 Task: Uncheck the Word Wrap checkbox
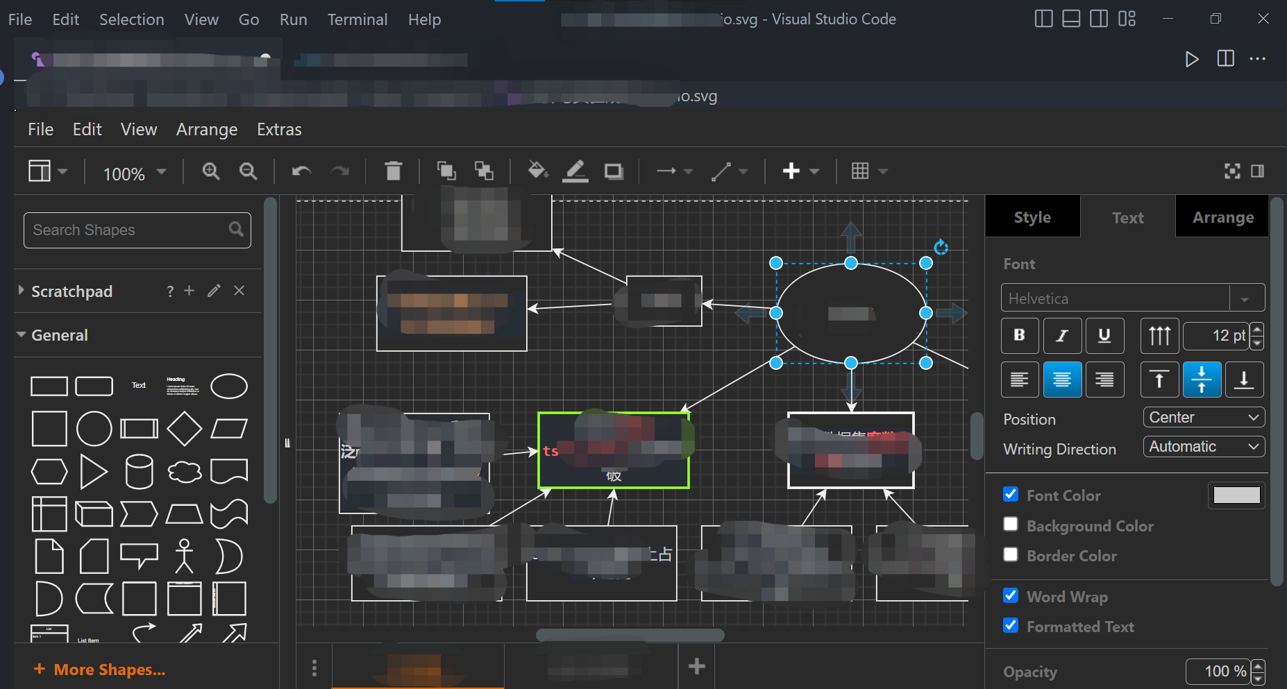(1011, 596)
